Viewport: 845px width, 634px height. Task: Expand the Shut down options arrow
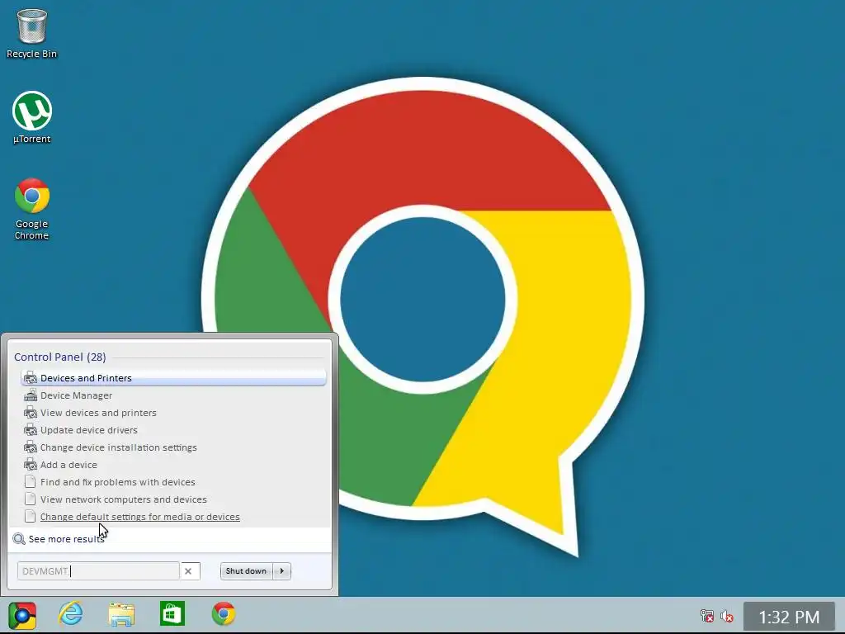(x=282, y=571)
